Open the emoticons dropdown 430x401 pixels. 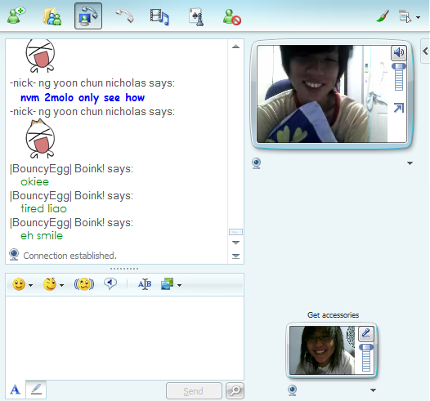click(23, 284)
